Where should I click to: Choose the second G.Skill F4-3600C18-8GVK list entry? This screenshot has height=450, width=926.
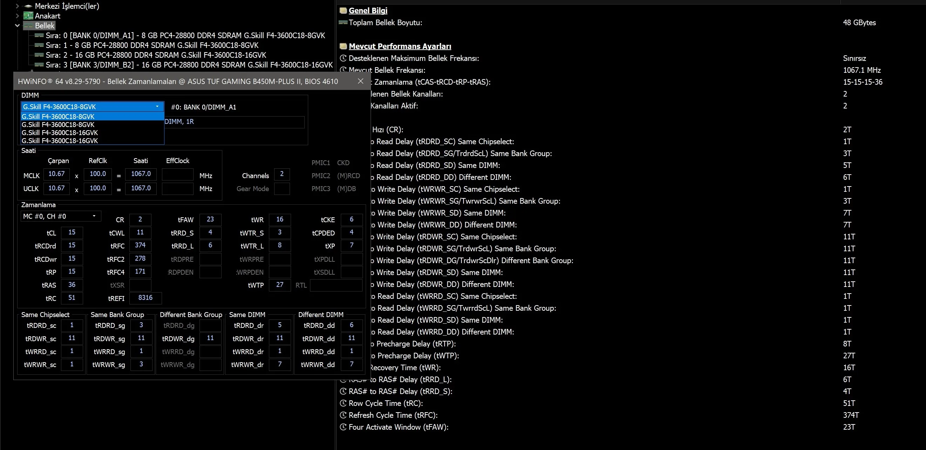pos(92,125)
